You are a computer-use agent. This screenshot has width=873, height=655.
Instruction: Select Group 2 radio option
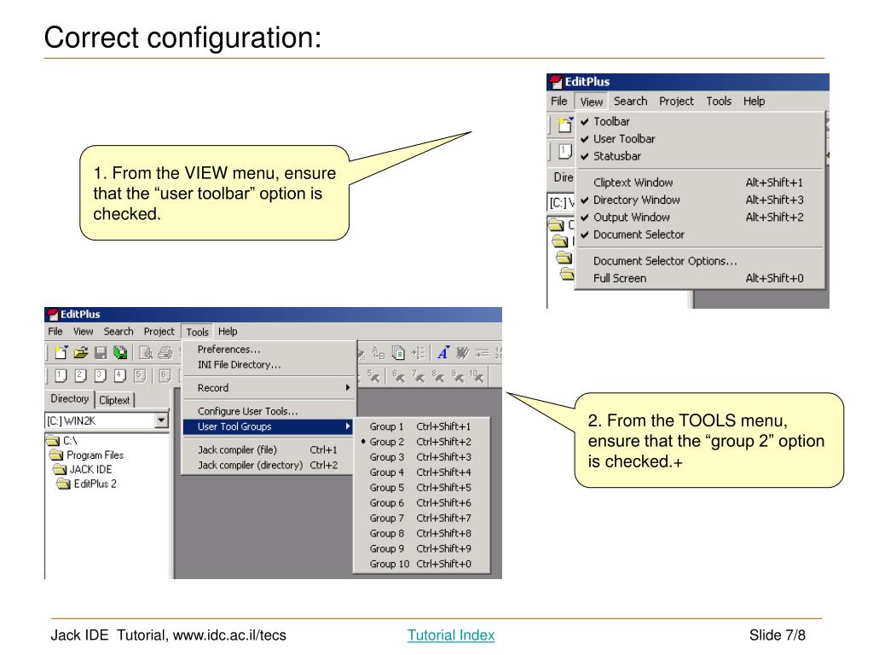pyautogui.click(x=421, y=442)
